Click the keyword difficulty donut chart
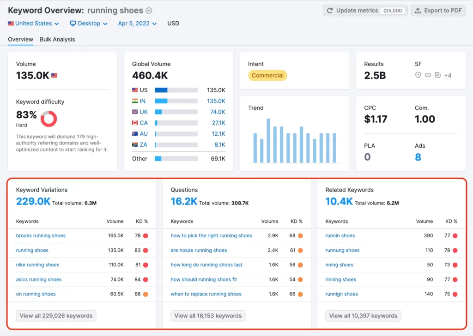The width and height of the screenshot is (473, 336). click(49, 119)
